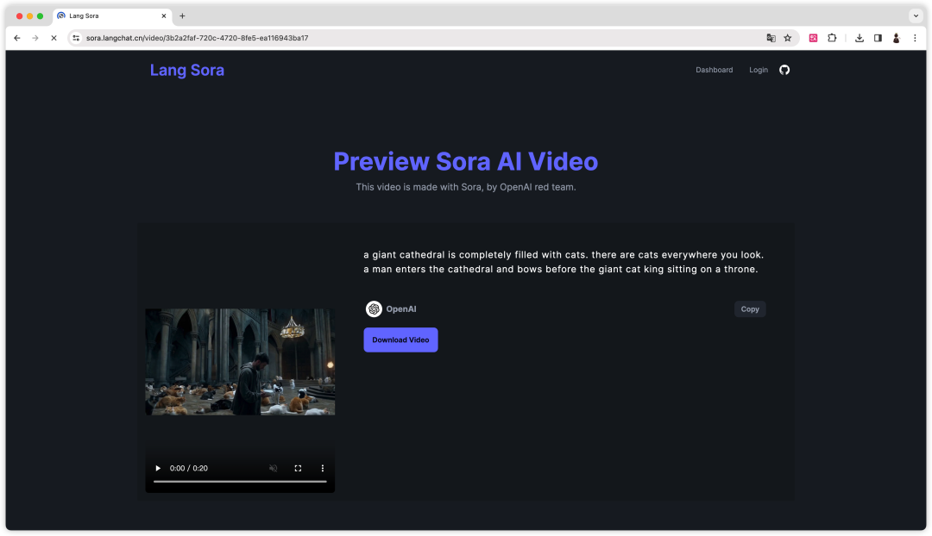Click the OpenAI author name
The image size is (932, 536).
pyautogui.click(x=401, y=309)
